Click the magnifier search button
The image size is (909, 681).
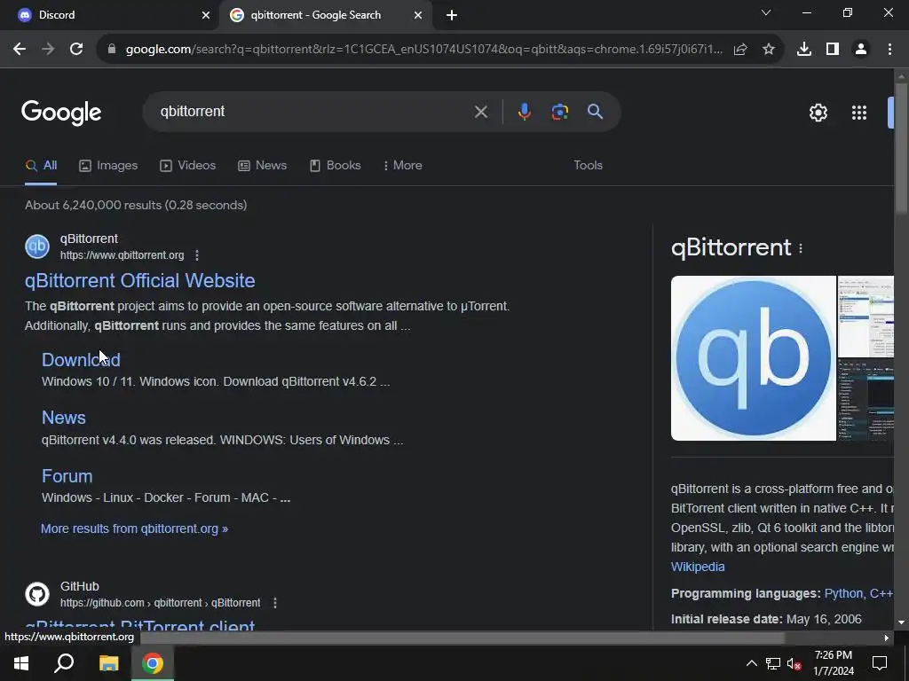pyautogui.click(x=596, y=111)
